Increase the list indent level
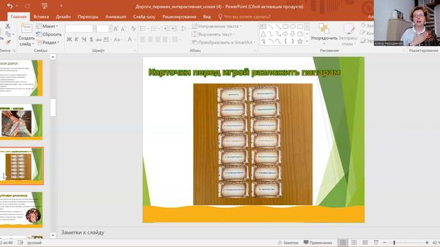Screen dimensions: 440x247 point(174,29)
